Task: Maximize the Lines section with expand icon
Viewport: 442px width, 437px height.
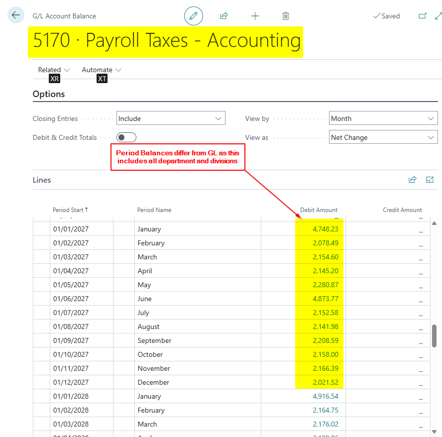Action: click(430, 180)
